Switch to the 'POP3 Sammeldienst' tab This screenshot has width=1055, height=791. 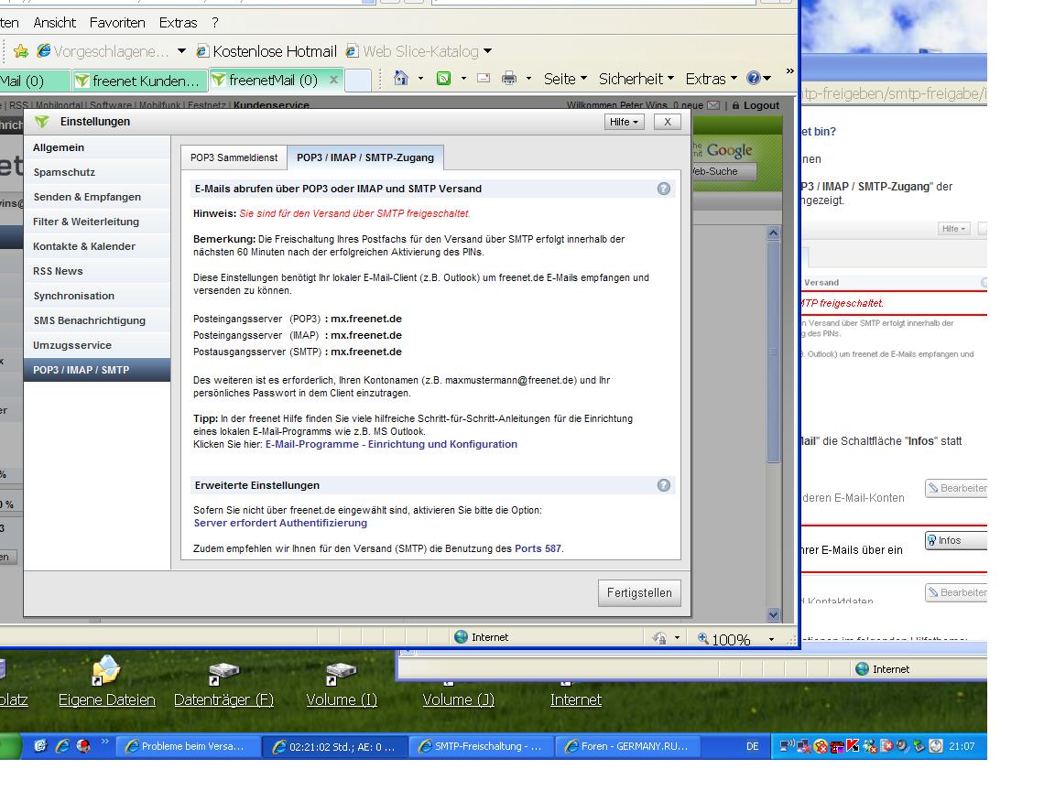(234, 157)
